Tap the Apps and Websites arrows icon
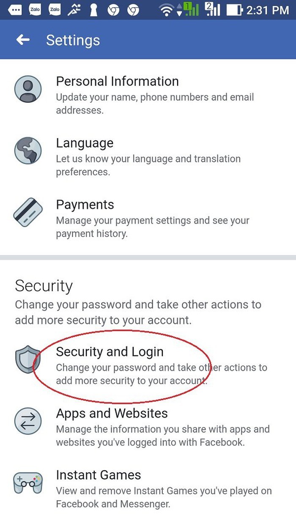Image resolution: width=296 pixels, height=526 pixels. (x=28, y=421)
